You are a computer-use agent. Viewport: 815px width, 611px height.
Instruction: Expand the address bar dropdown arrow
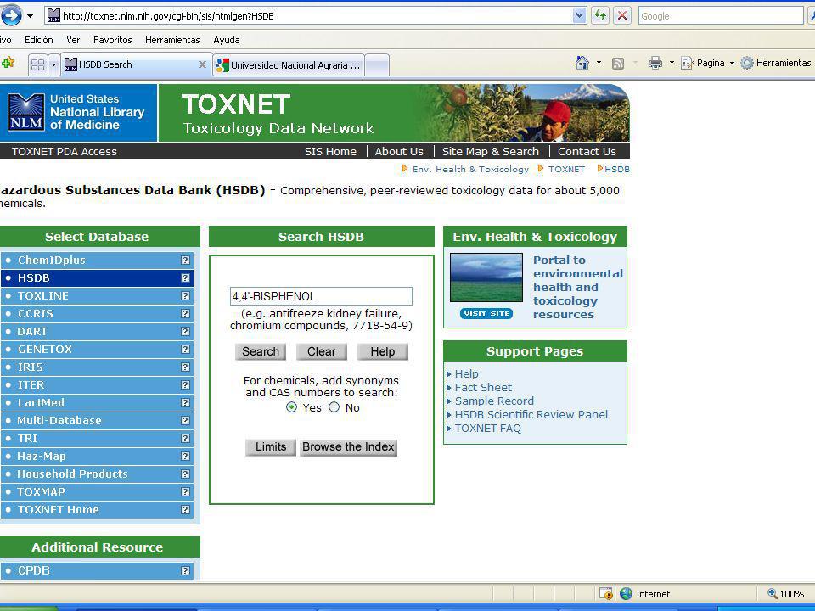point(580,16)
